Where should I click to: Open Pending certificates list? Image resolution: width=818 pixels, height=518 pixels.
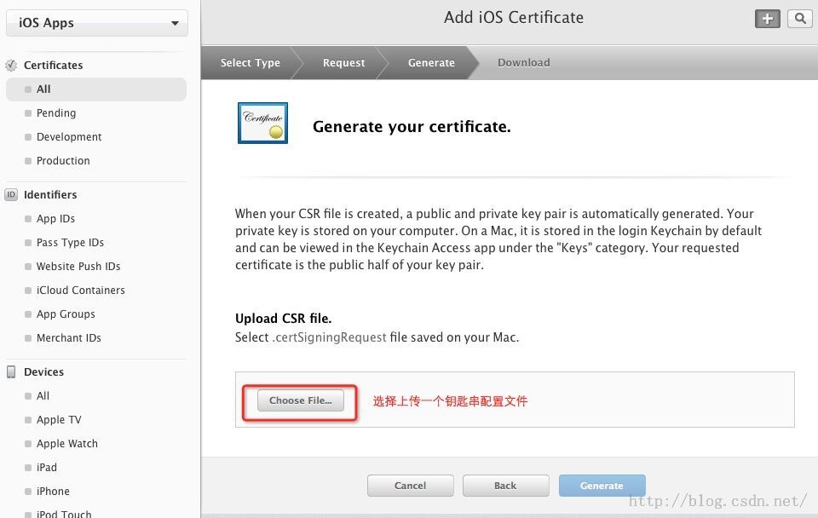coord(56,113)
